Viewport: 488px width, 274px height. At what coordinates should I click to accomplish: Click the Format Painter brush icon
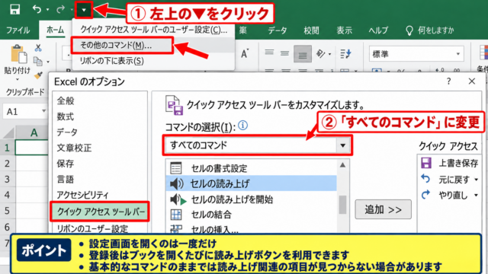pyautogui.click(x=38, y=75)
